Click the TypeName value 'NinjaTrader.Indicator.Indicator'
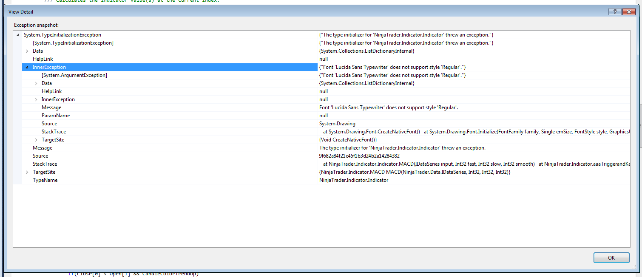This screenshot has height=277, width=642. pos(354,180)
